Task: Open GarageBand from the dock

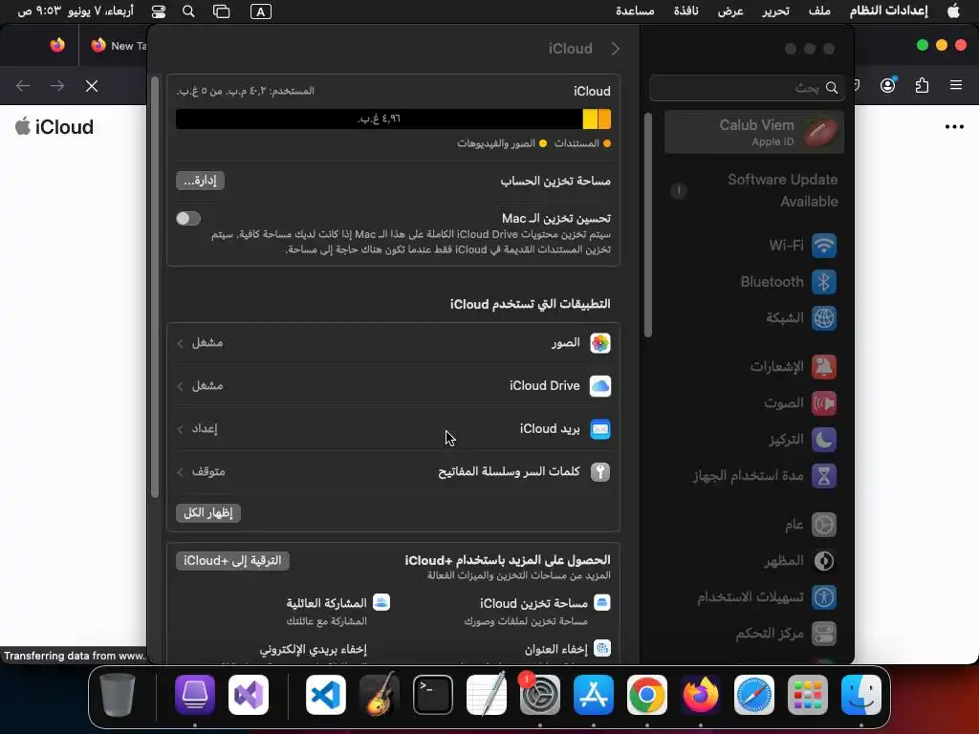Action: 380,695
